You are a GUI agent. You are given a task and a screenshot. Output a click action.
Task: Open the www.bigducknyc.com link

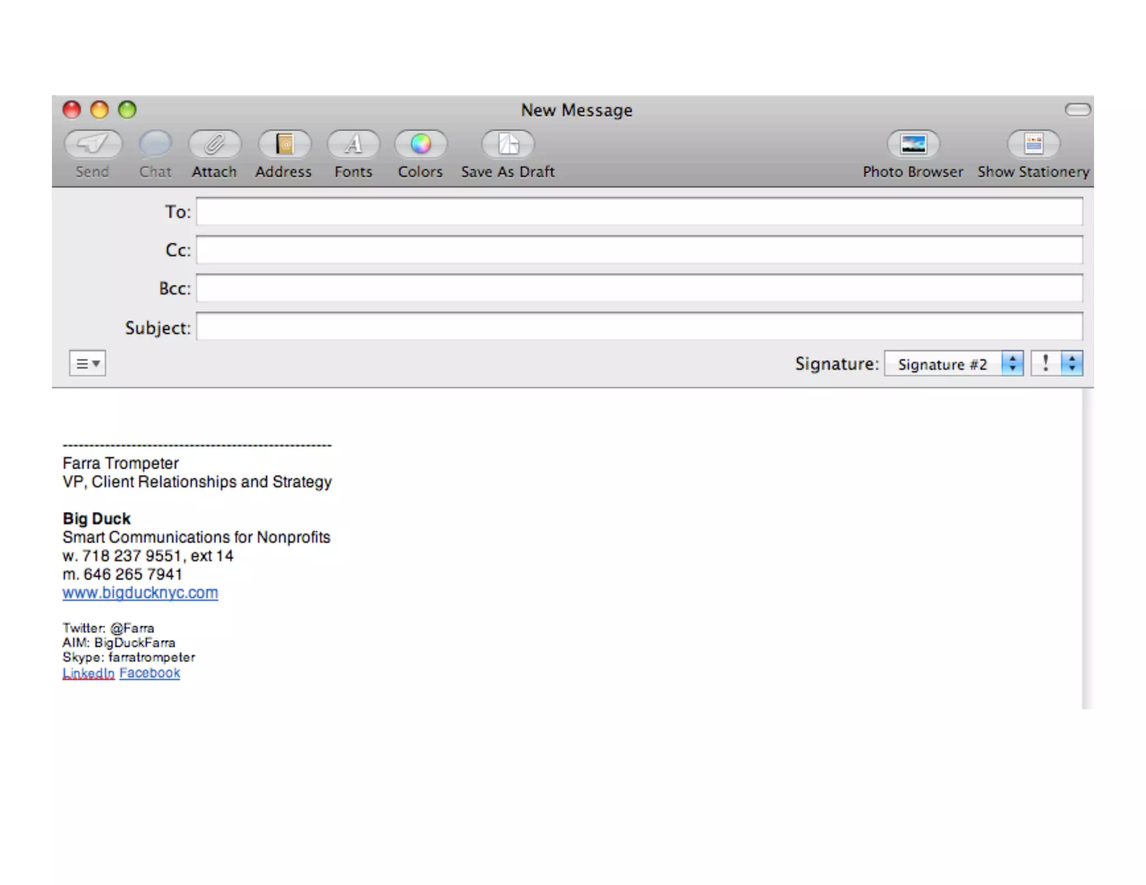[140, 593]
